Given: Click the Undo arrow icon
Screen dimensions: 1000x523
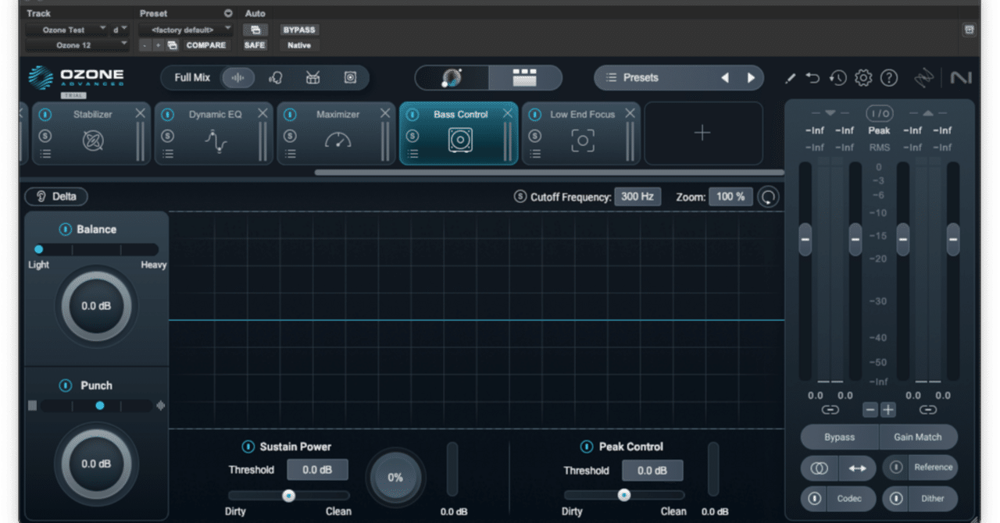Looking at the screenshot, I should [812, 78].
